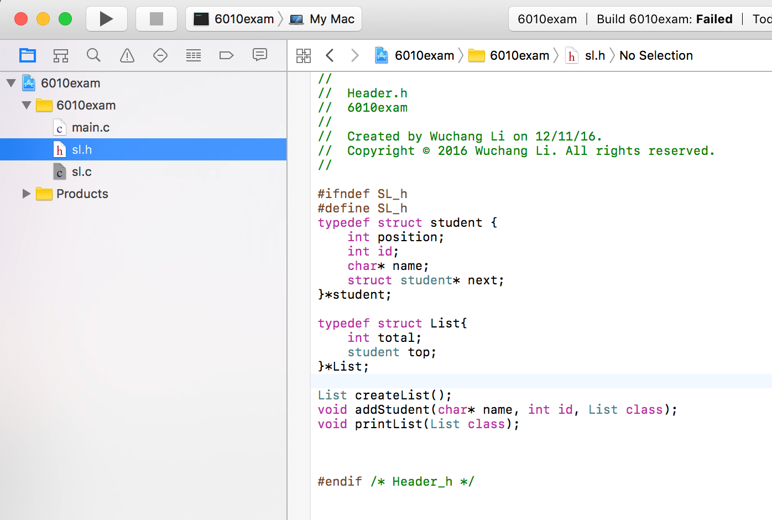
Task: Open the Test navigator diamond icon
Action: pos(160,55)
